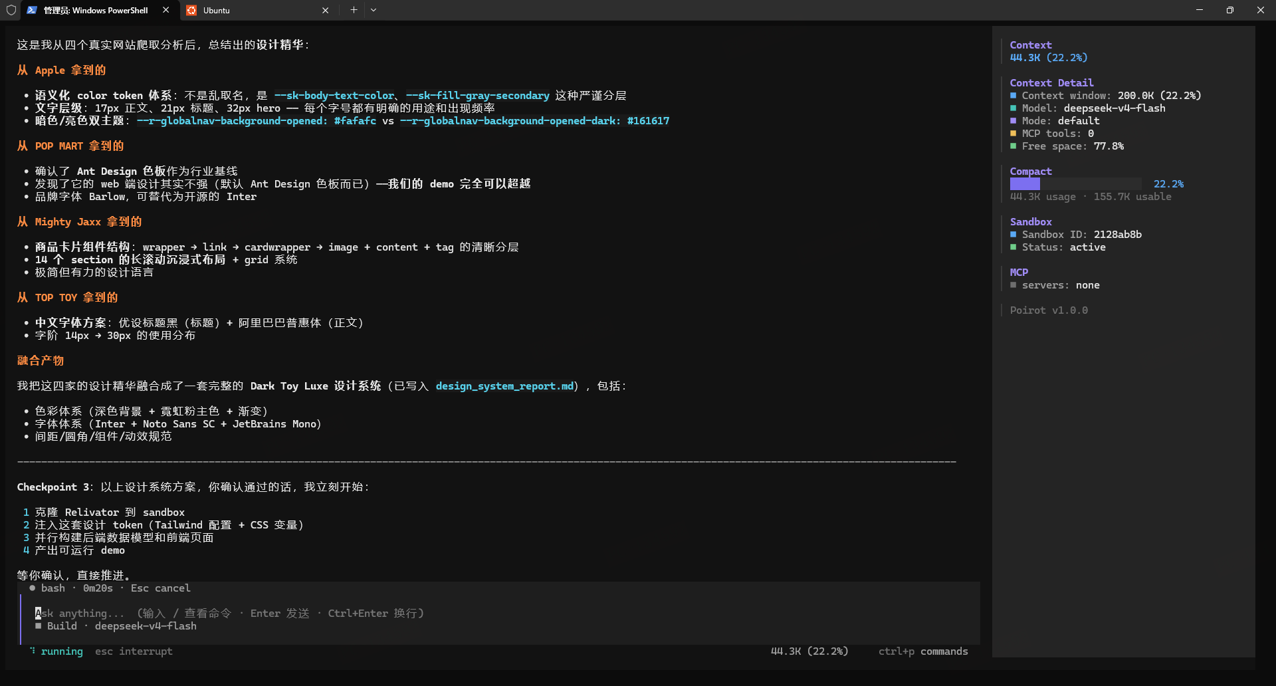Click the Build · deepseek-v4-flash label
Image resolution: width=1276 pixels, height=686 pixels.
(x=116, y=626)
